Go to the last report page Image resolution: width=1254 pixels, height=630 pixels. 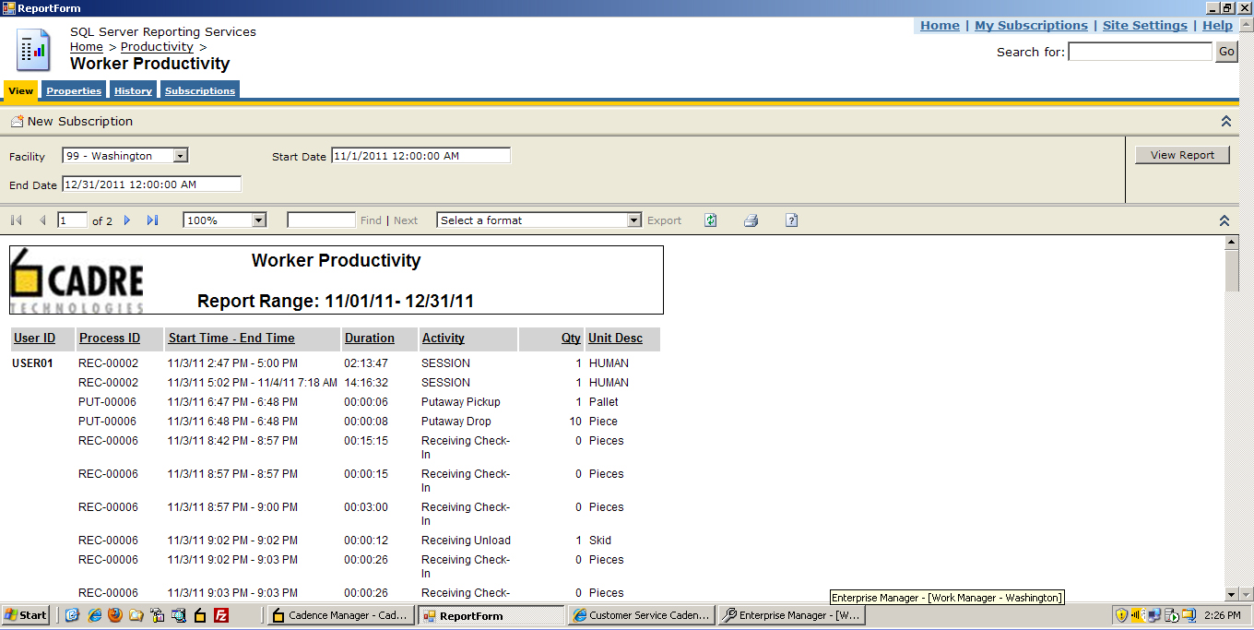click(x=153, y=220)
